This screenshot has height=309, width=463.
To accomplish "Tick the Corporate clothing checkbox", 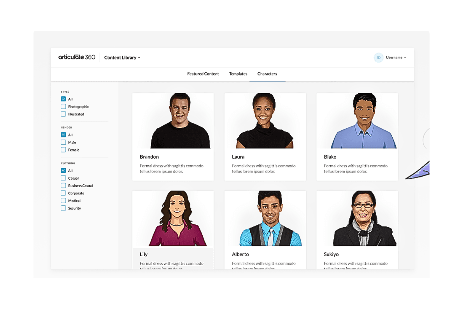I will coord(63,193).
